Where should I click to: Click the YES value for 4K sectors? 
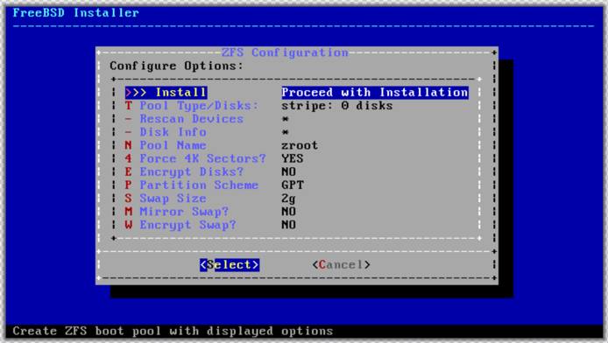[x=293, y=158]
